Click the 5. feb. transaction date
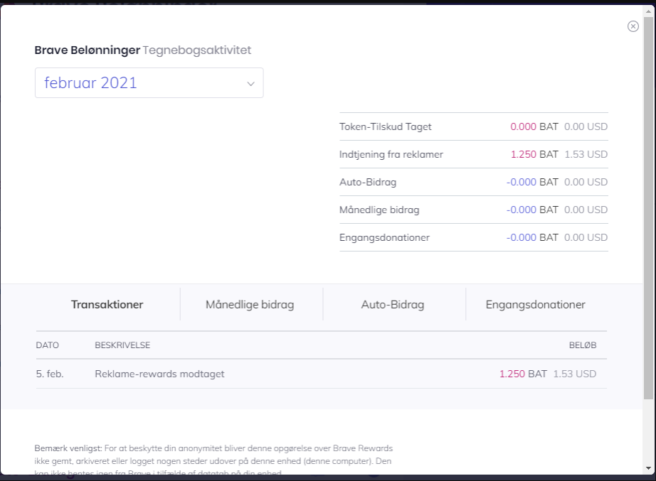 click(x=50, y=374)
